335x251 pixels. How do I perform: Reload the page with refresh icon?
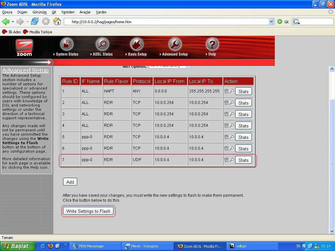(x=35, y=22)
